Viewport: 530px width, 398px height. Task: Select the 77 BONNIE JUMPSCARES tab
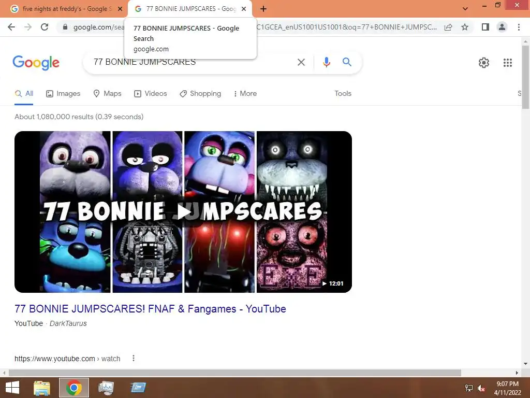[190, 9]
